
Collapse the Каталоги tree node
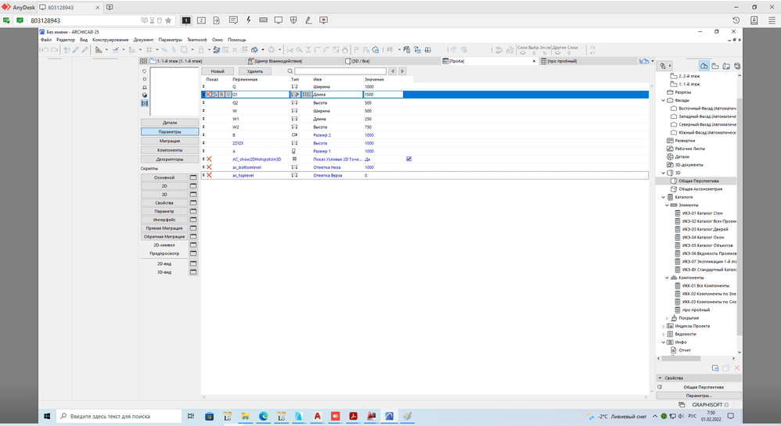pos(664,197)
